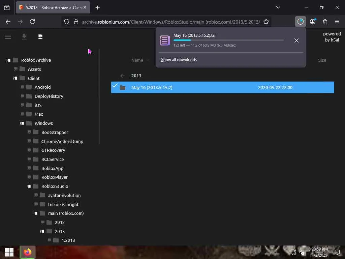The image size is (345, 259).
Task: Click the parent folder back arrow beside 2013
Action: tap(123, 76)
